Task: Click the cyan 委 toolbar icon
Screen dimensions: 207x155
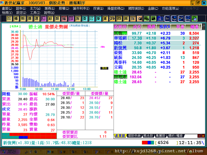Action: (x=85, y=19)
